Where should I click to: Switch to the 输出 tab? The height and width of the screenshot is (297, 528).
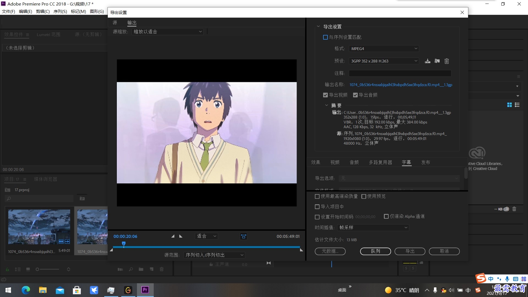132,23
